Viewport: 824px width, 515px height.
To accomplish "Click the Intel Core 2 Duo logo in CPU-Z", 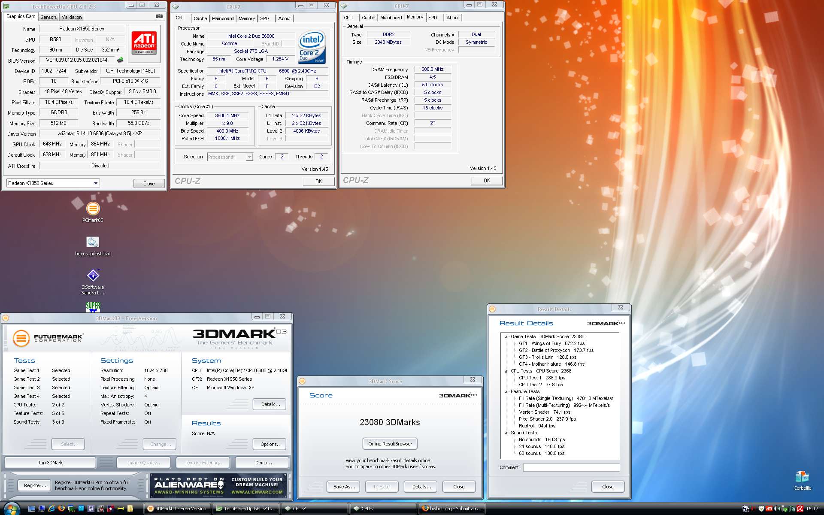I will tap(312, 47).
